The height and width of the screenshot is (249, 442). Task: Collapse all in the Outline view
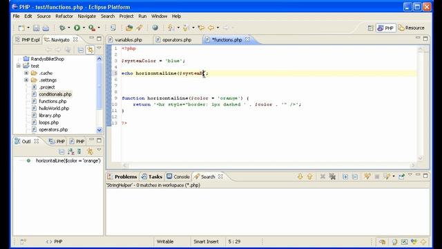point(61,151)
